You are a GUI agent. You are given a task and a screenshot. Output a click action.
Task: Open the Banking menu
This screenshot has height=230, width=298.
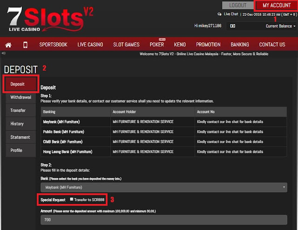pos(240,45)
